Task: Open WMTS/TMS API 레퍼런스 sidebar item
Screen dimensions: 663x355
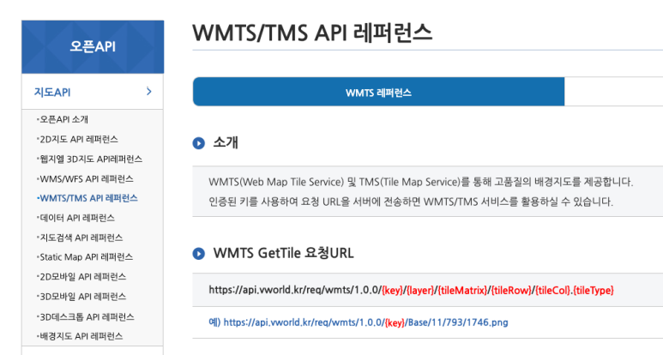Action: 88,198
